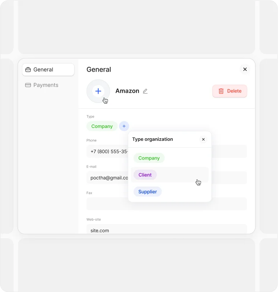Viewport: 278px width, 292px height.
Task: Click the card icon beside Payments
Action: click(x=28, y=85)
